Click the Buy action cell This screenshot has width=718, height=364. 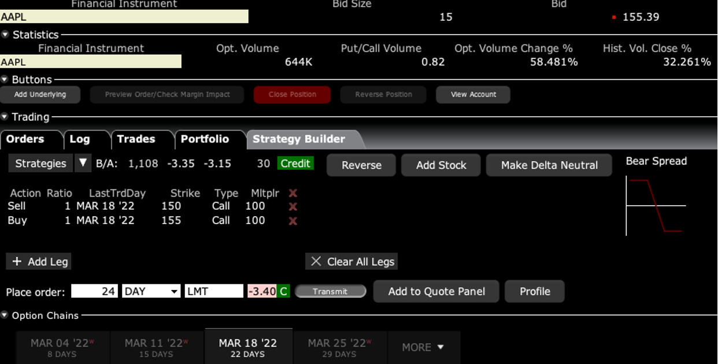pos(17,221)
